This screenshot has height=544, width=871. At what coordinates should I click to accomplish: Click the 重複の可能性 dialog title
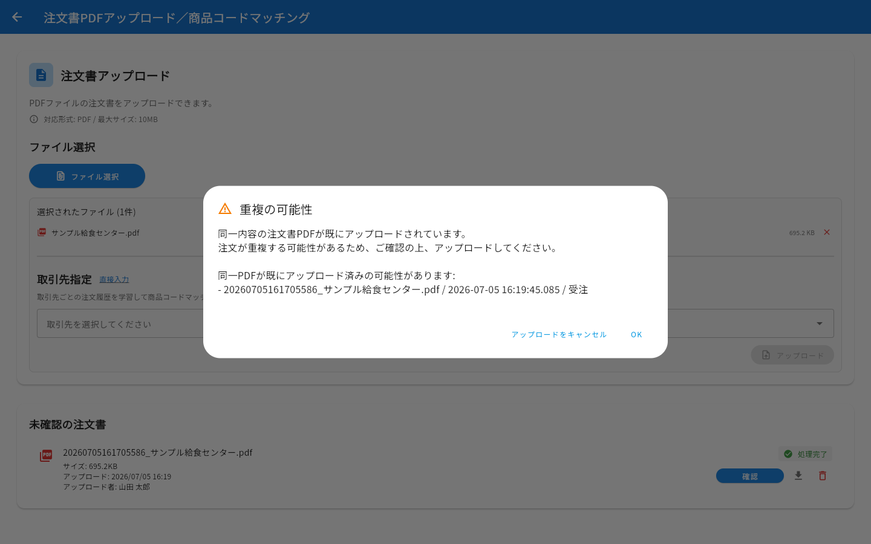tap(276, 209)
